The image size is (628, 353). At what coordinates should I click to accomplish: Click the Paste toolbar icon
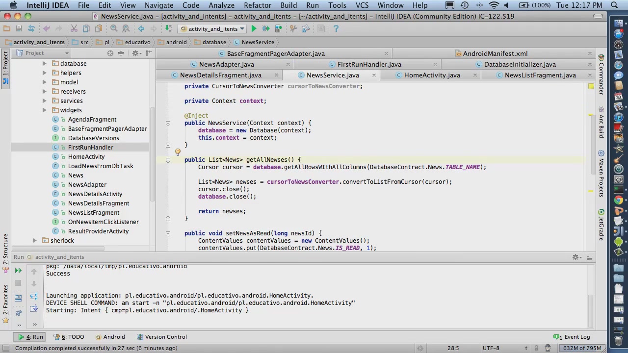(x=98, y=29)
